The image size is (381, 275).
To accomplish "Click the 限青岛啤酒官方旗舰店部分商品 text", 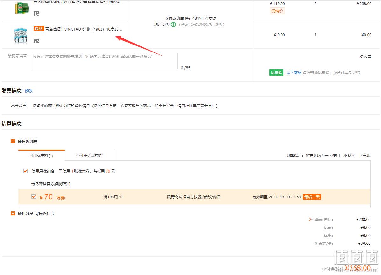I will [x=194, y=197].
